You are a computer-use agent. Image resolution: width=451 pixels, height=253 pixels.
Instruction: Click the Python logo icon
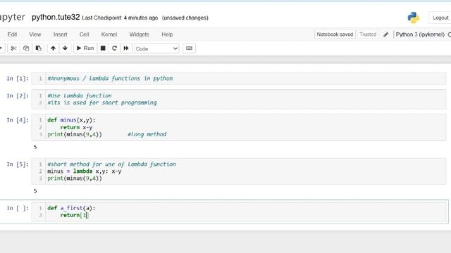414,18
